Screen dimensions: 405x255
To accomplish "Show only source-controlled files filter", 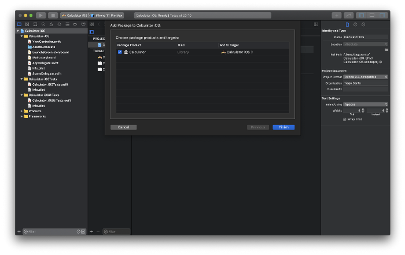I will pos(83,231).
